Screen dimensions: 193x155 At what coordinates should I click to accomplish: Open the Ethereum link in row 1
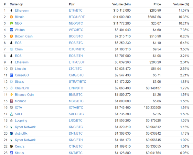point(22,10)
